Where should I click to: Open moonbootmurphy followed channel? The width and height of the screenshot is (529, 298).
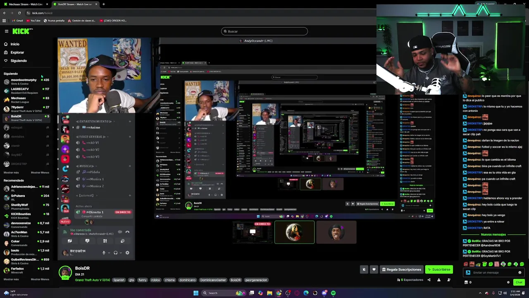pyautogui.click(x=26, y=82)
